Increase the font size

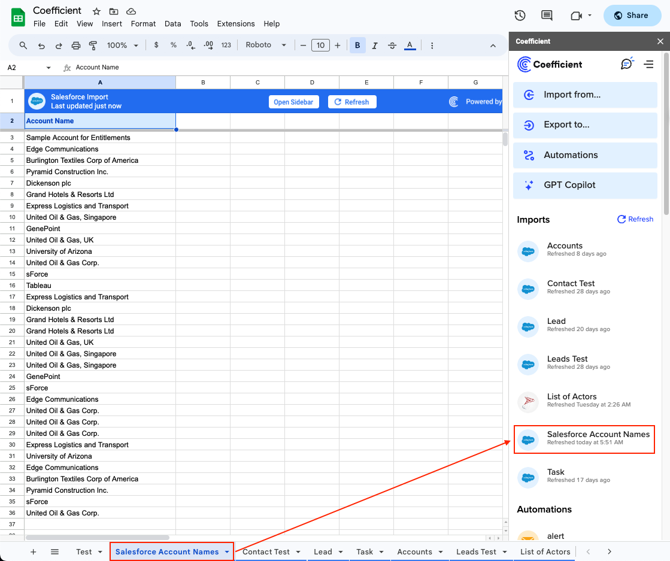[x=338, y=46]
